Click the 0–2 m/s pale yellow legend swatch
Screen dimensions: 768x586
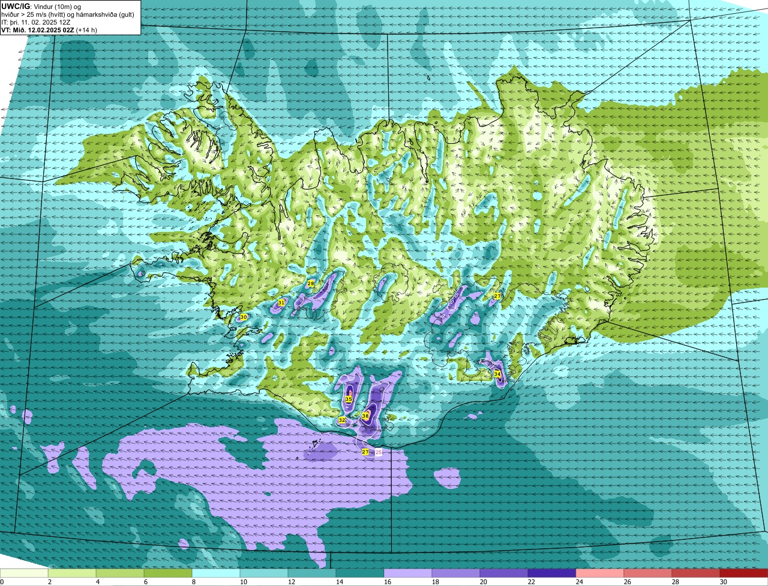24,573
